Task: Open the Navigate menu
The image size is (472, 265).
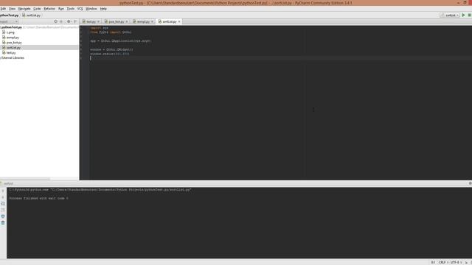Action: click(24, 9)
